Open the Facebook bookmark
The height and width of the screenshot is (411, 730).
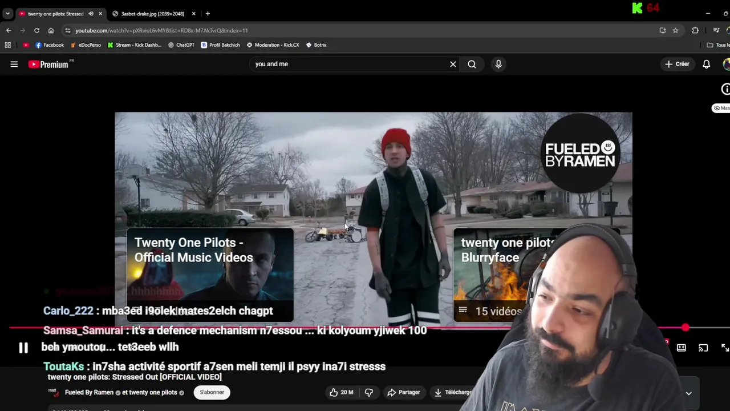point(50,45)
